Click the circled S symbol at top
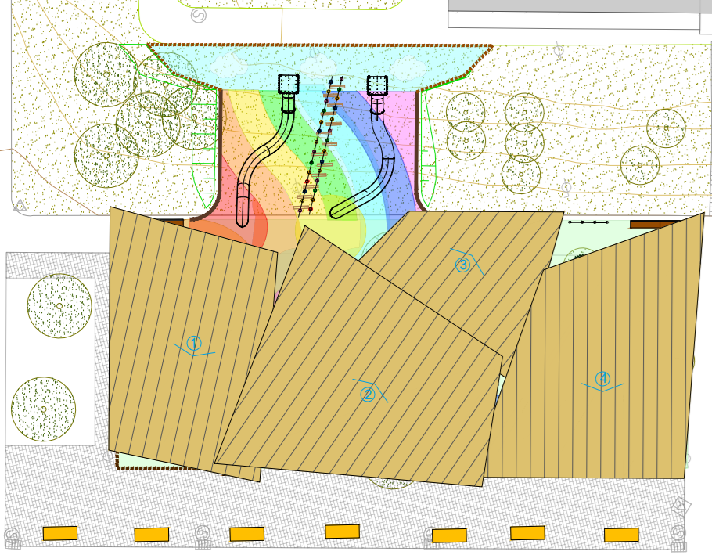The height and width of the screenshot is (555, 712). (x=199, y=16)
